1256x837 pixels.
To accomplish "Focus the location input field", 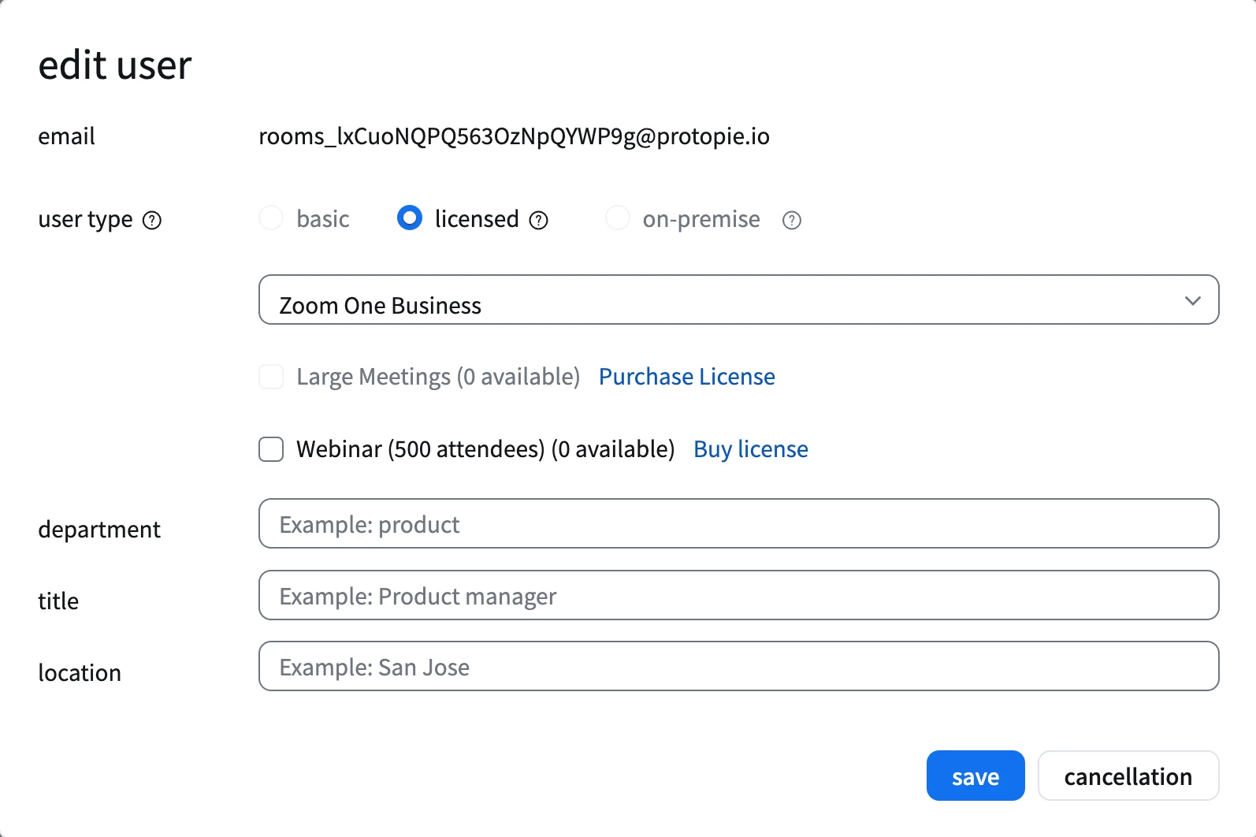I will click(x=738, y=667).
